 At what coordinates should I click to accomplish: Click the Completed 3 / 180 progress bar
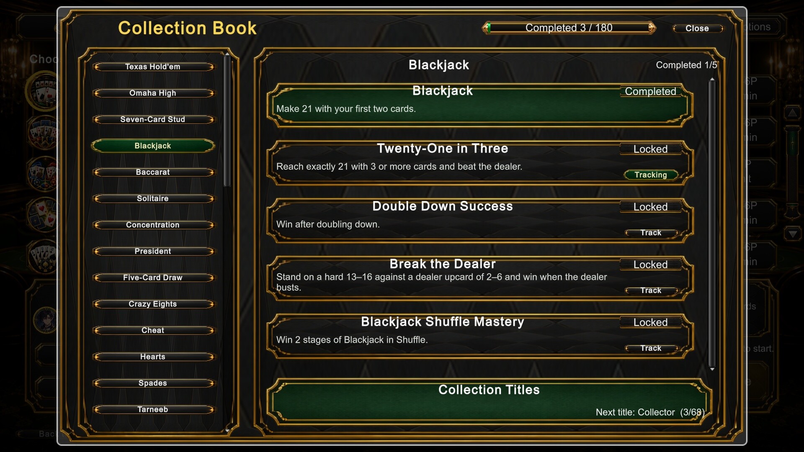pyautogui.click(x=569, y=28)
